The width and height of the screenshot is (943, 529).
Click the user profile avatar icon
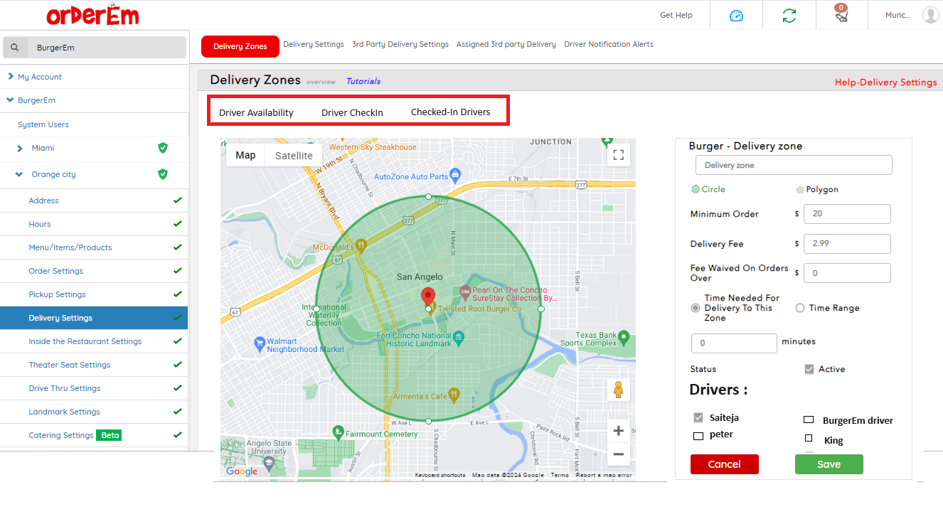coord(930,15)
